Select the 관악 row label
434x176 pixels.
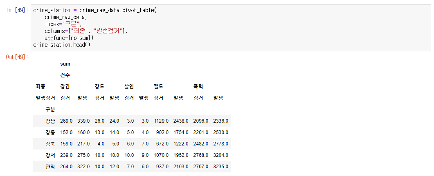coord(50,167)
